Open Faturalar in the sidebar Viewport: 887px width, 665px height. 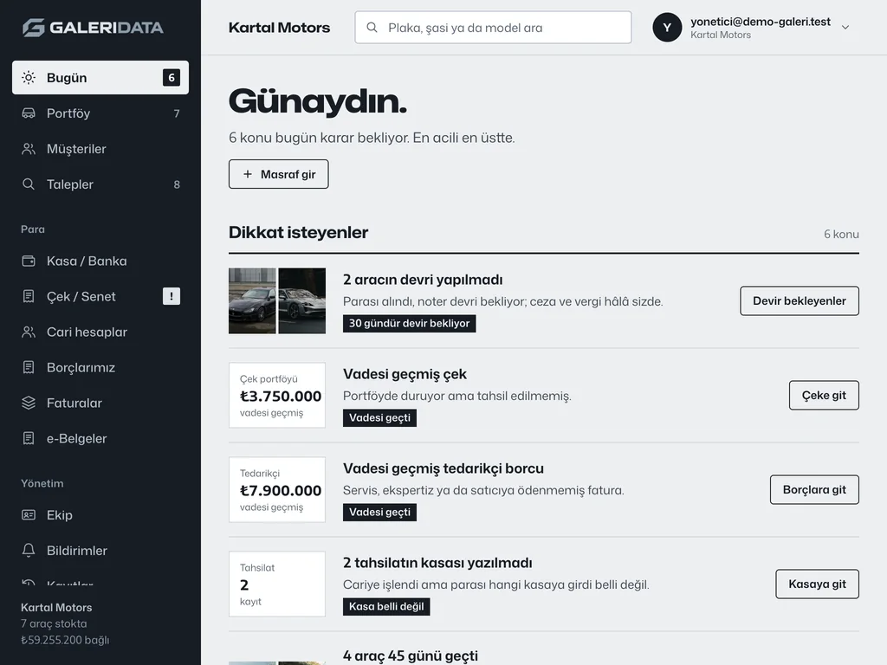(x=100, y=404)
